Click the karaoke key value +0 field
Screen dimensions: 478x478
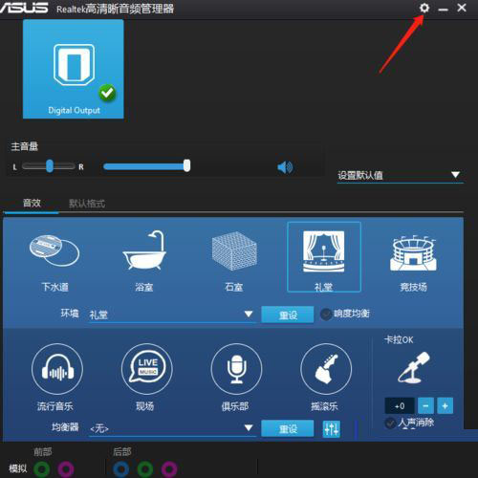pos(400,406)
